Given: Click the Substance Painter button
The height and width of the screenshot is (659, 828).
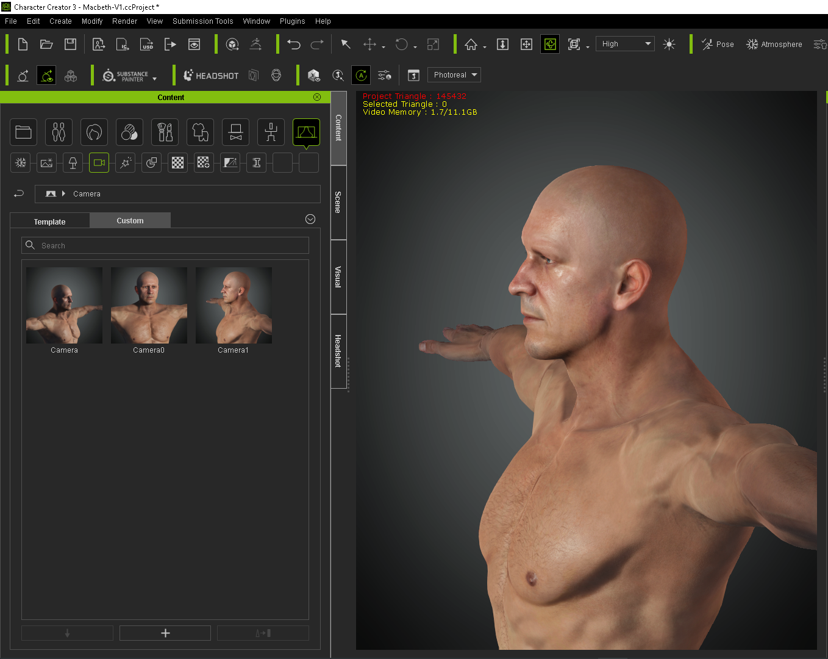Looking at the screenshot, I should [x=126, y=76].
